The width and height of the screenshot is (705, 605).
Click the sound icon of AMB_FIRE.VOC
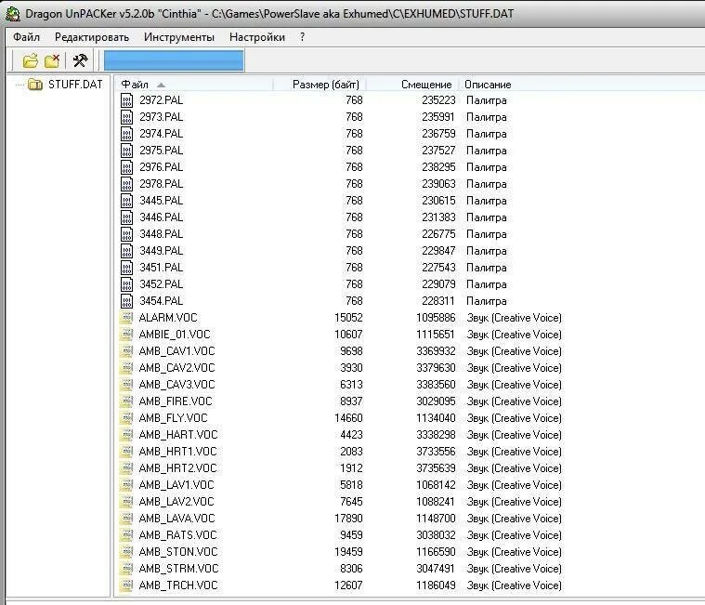tap(127, 401)
